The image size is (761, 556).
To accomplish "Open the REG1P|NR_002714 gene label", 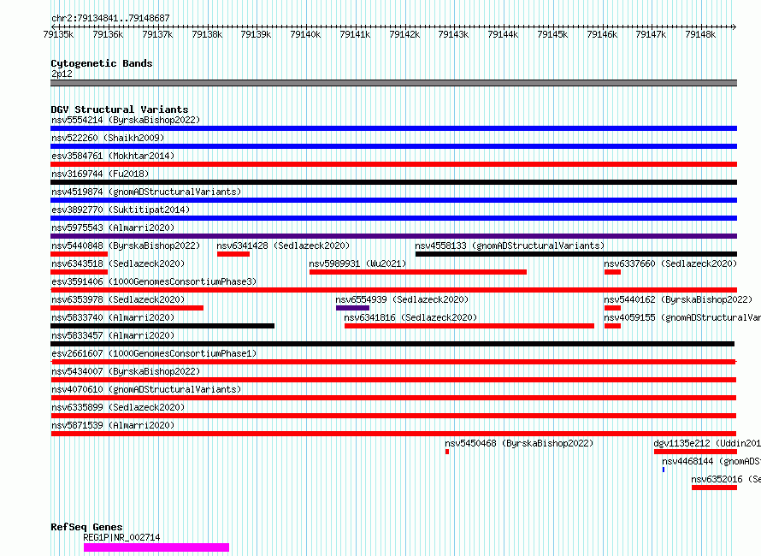I will click(x=121, y=537).
